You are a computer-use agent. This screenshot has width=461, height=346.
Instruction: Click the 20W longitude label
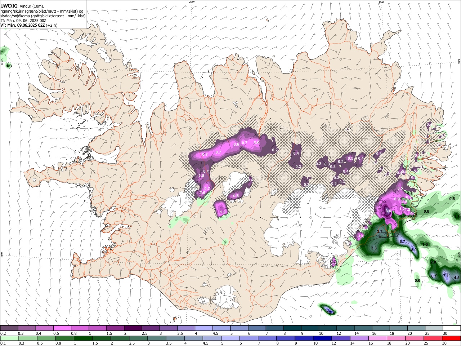[x=192, y=2]
